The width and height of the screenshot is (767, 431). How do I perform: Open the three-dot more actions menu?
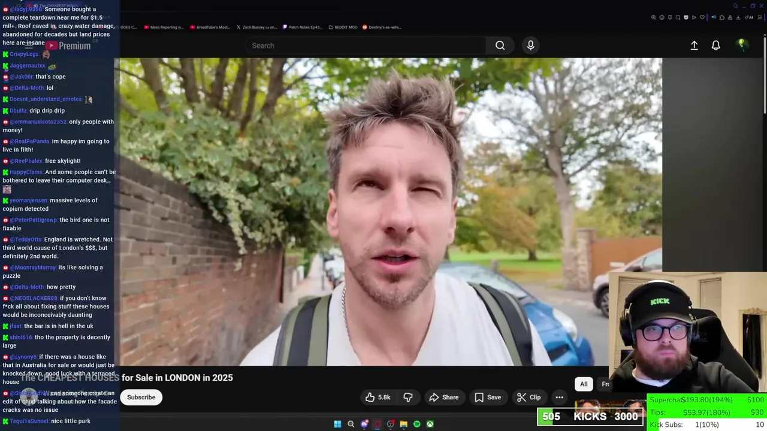point(559,397)
